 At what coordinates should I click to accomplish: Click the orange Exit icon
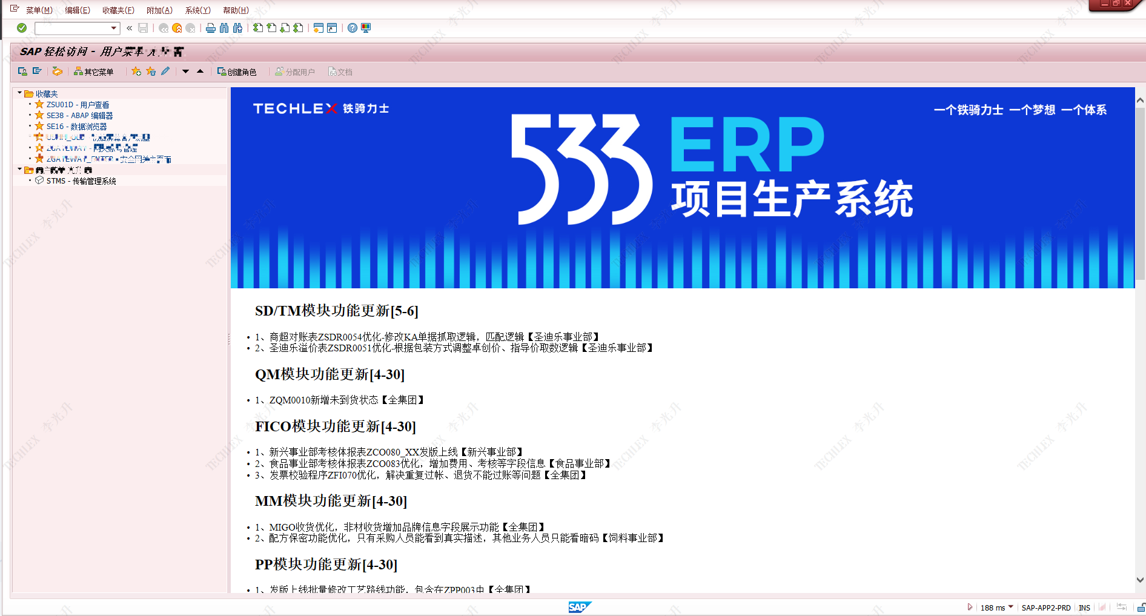click(177, 28)
